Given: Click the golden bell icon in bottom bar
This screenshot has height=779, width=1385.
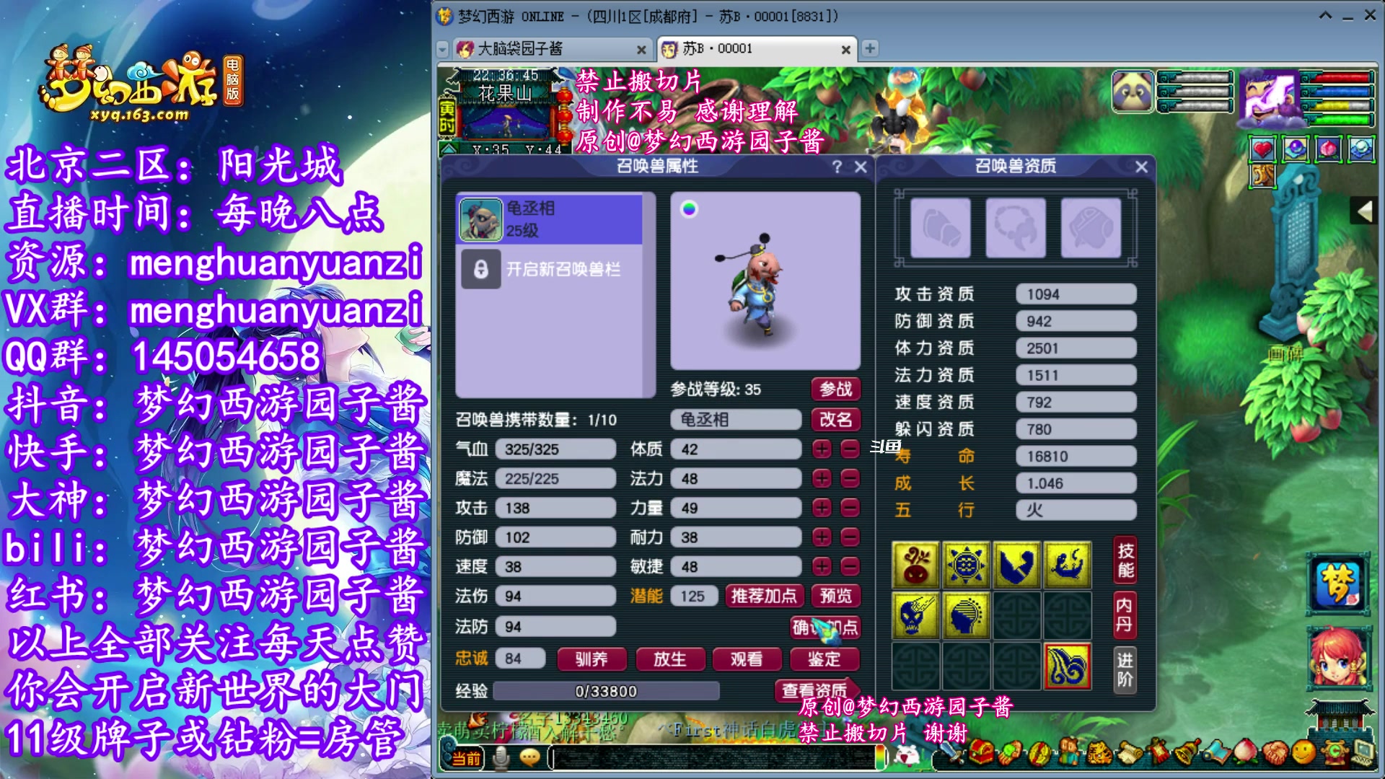Looking at the screenshot, I should coord(1188,752).
